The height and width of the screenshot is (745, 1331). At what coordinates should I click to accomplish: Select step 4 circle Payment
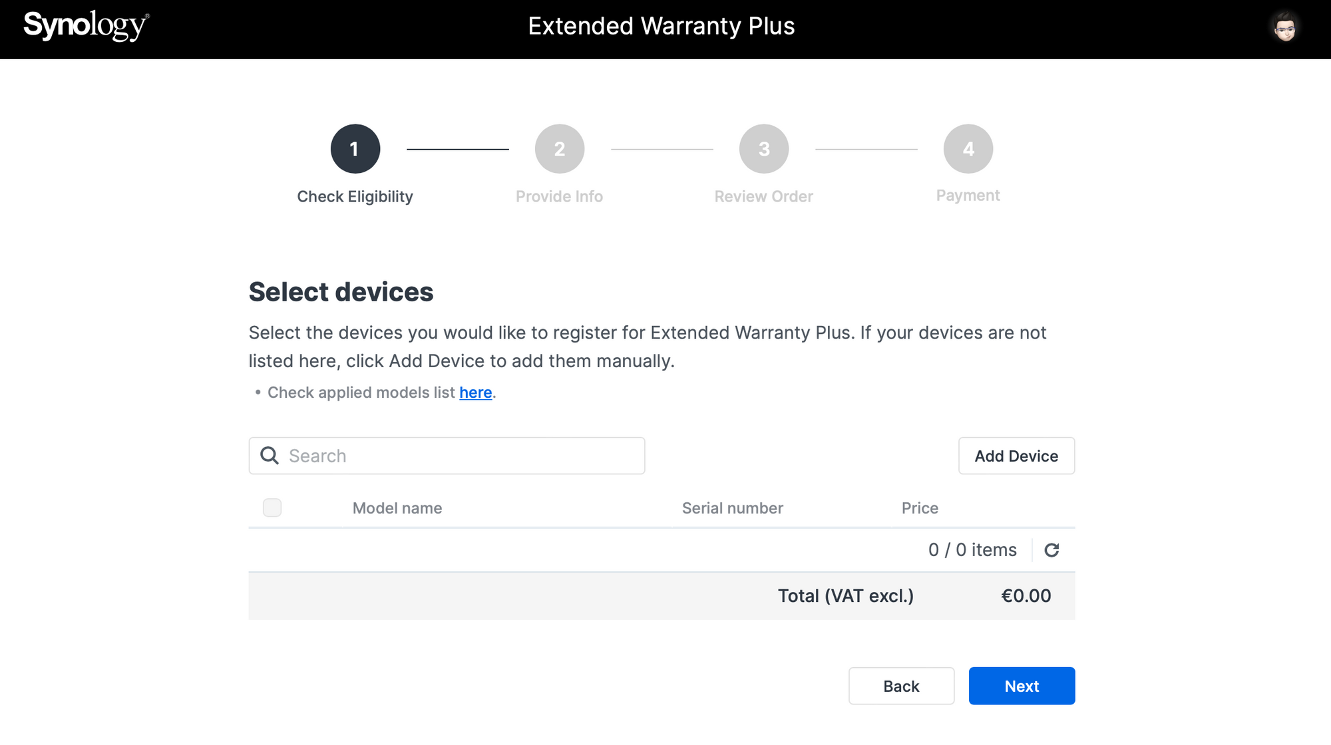968,149
